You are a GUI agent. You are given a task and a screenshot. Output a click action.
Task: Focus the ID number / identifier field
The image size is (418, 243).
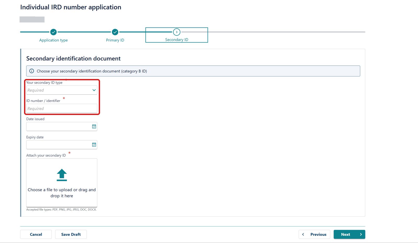62,108
